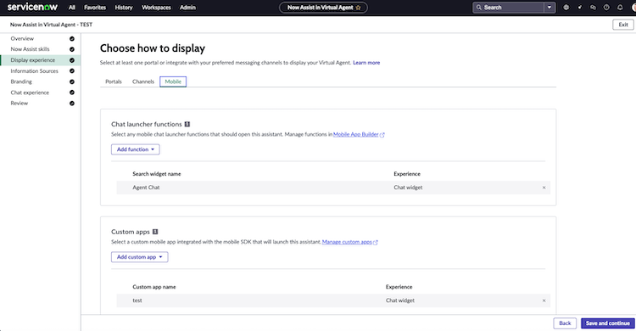Open the Mobile App Builder link
This screenshot has width=636, height=331.
[355, 134]
